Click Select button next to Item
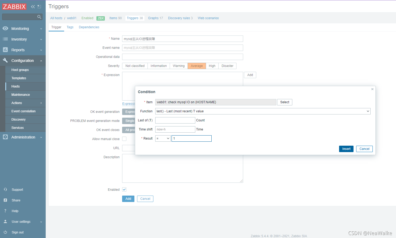This screenshot has height=238, width=396. pyautogui.click(x=285, y=102)
